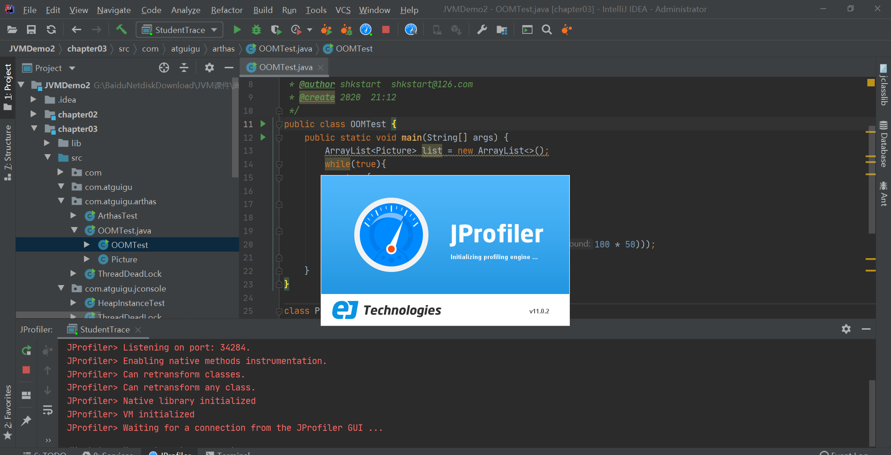This screenshot has width=891, height=455.
Task: Navigate back with the left arrow icon
Action: pyautogui.click(x=77, y=30)
